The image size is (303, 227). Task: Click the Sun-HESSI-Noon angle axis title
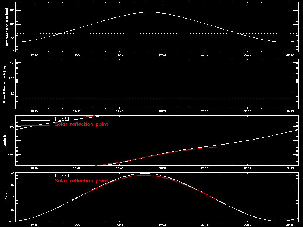click(x=5, y=84)
